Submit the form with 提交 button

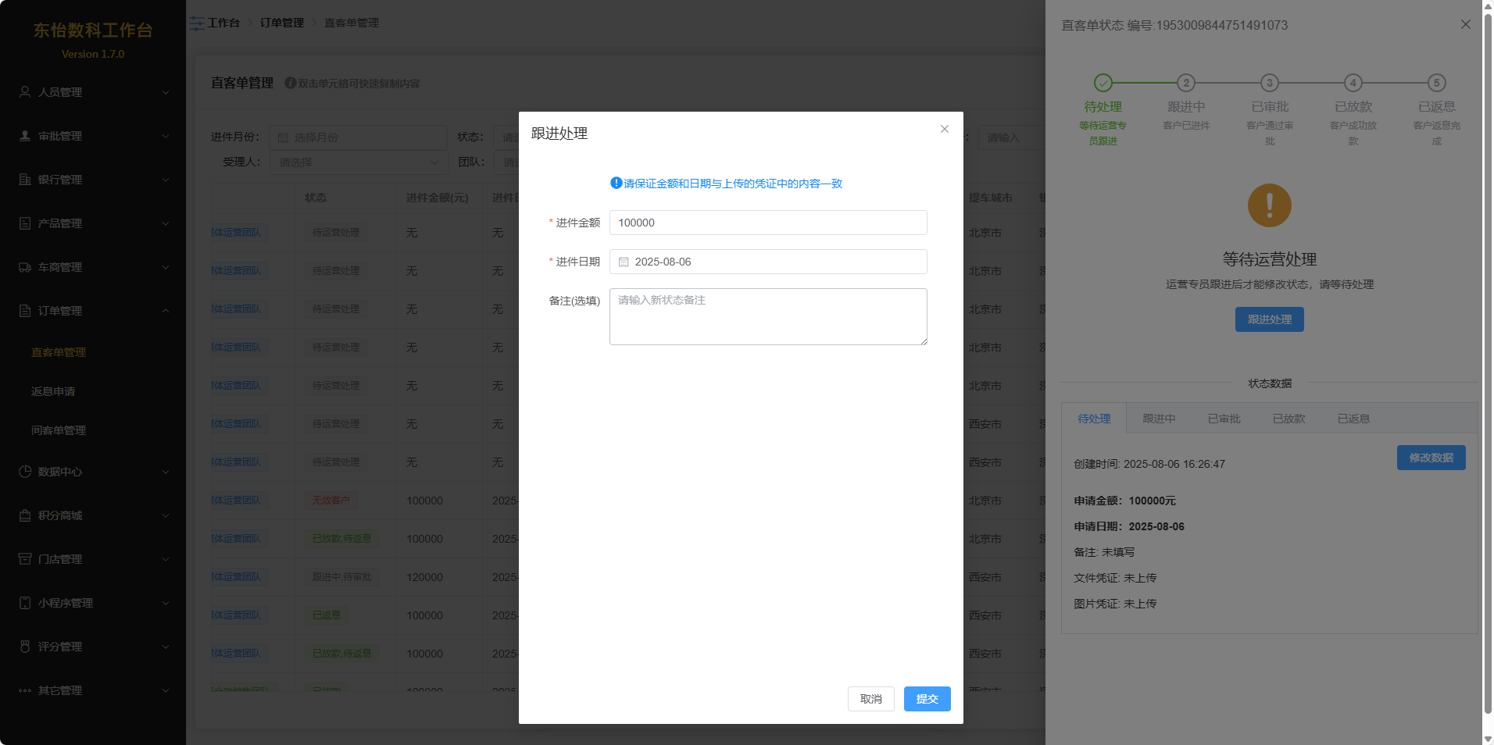click(927, 699)
